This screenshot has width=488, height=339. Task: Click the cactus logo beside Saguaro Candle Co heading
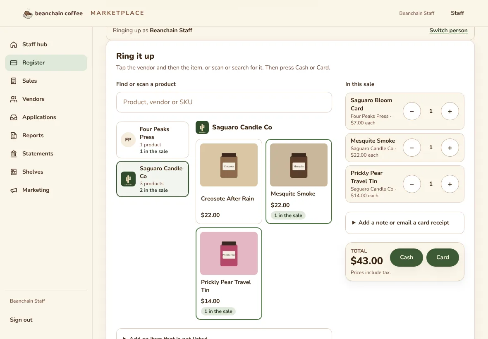click(x=202, y=127)
